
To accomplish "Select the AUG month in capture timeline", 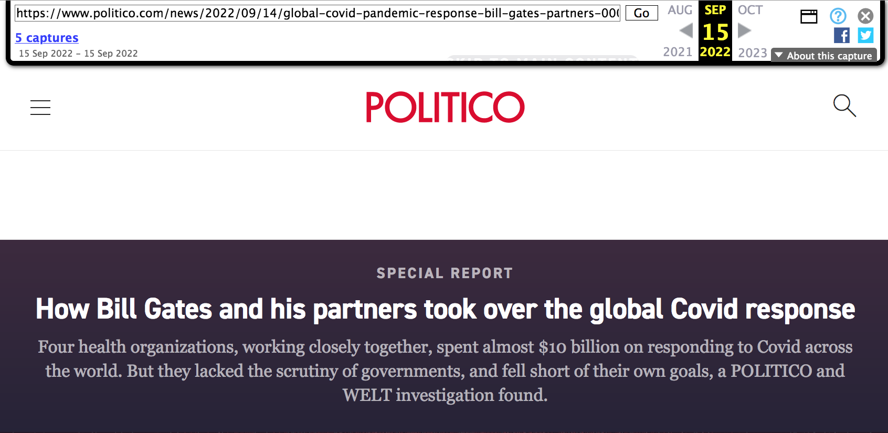I will tap(680, 10).
